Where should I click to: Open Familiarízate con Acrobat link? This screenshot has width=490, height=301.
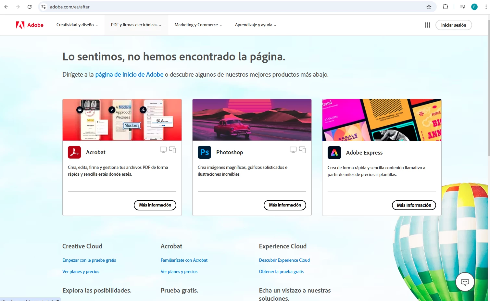tap(184, 260)
